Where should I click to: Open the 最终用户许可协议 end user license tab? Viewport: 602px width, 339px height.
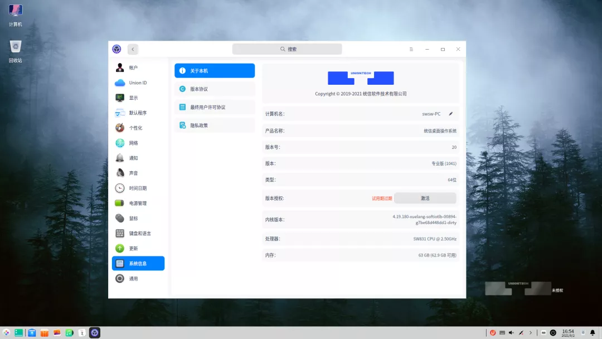pyautogui.click(x=215, y=107)
